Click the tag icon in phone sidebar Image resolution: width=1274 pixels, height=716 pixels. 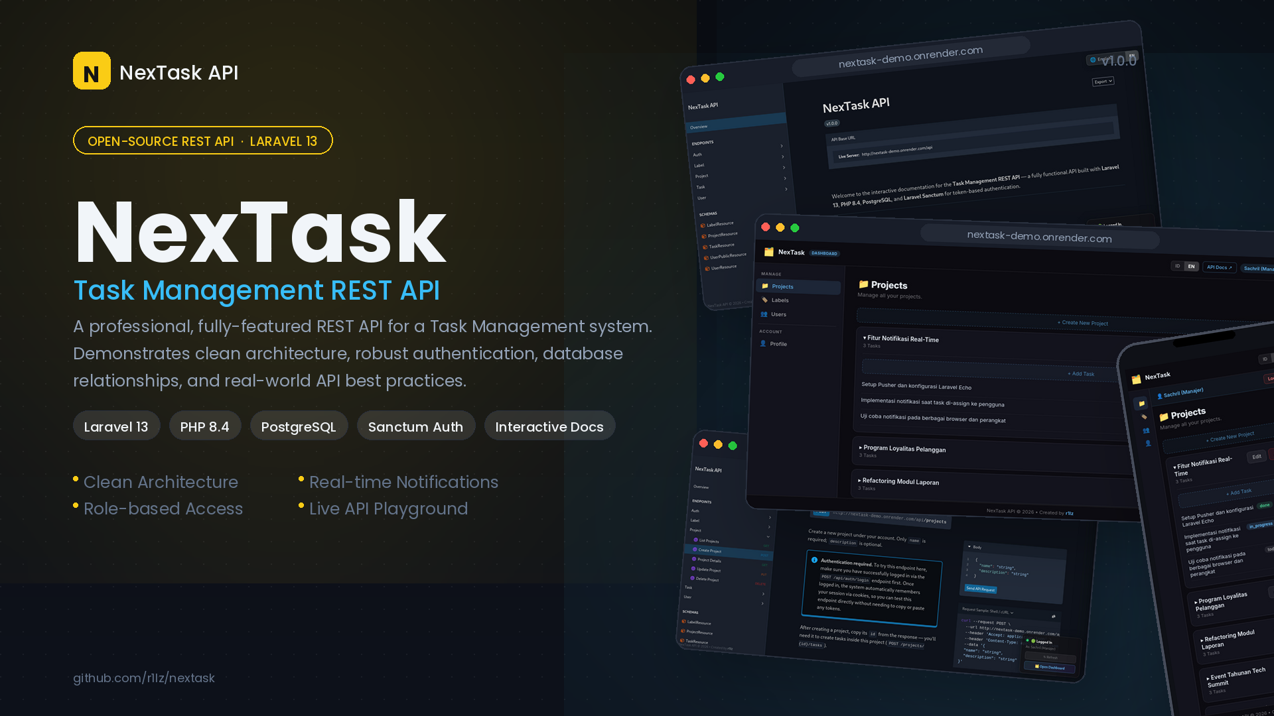tap(1143, 417)
